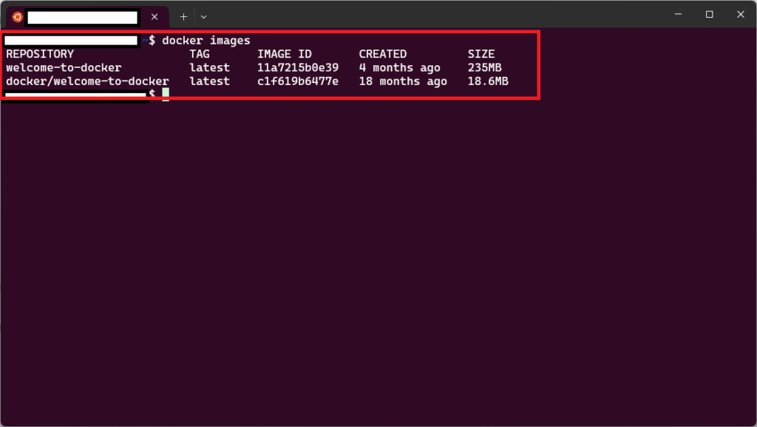Screen dimensions: 757x427
Task: Click the 235MB size value
Action: 485,67
